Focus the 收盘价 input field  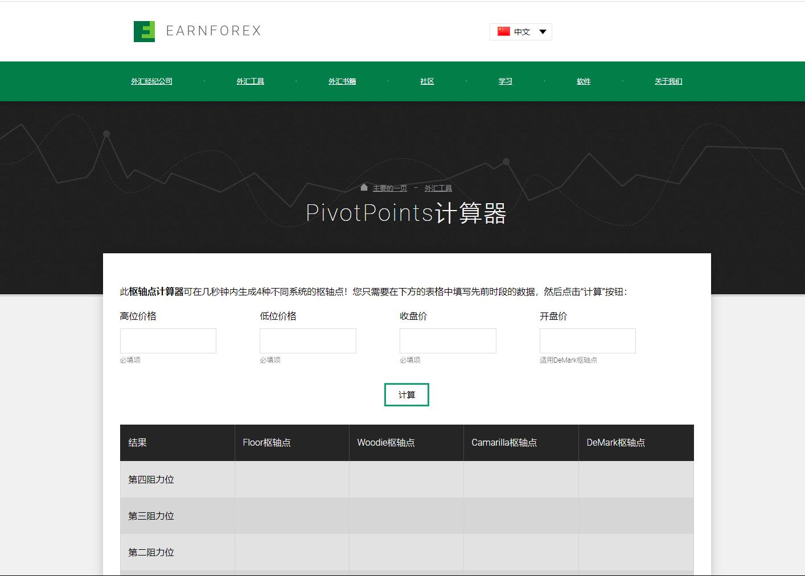pos(448,341)
